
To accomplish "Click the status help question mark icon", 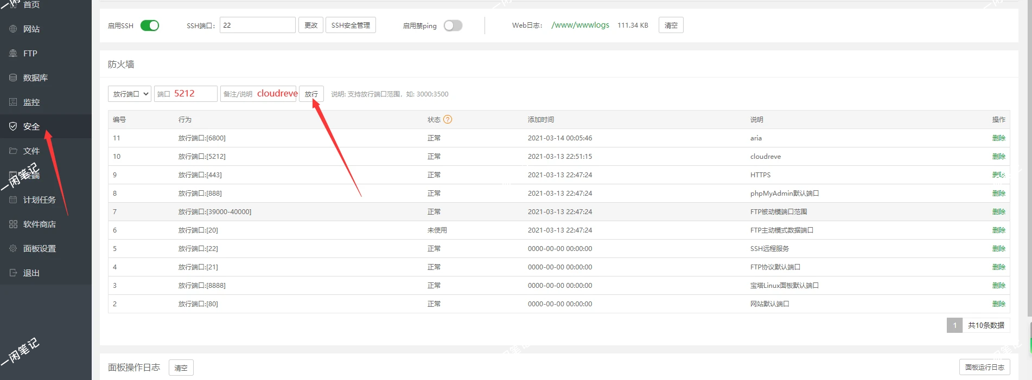I will 448,120.
